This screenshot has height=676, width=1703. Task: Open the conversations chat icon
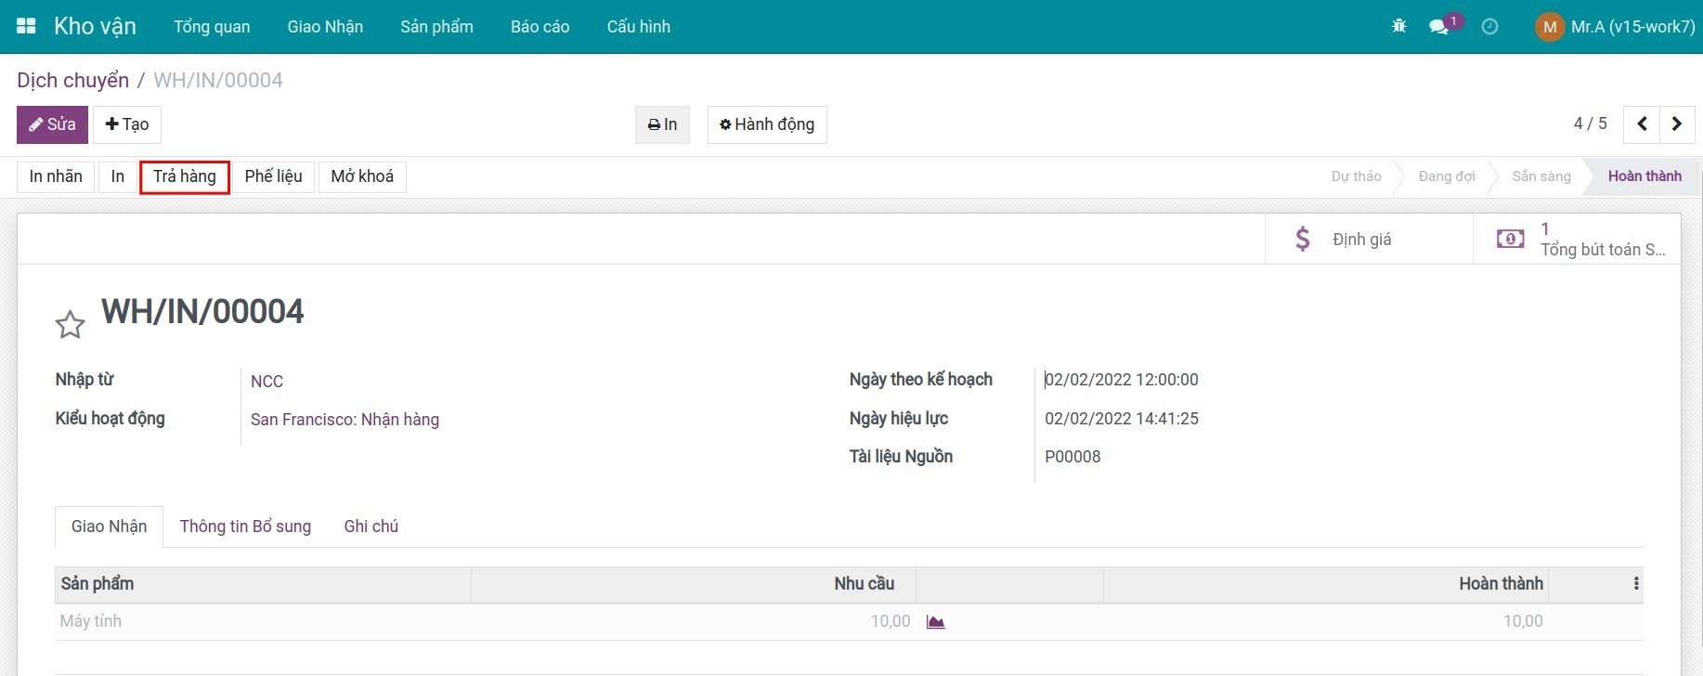tap(1440, 26)
